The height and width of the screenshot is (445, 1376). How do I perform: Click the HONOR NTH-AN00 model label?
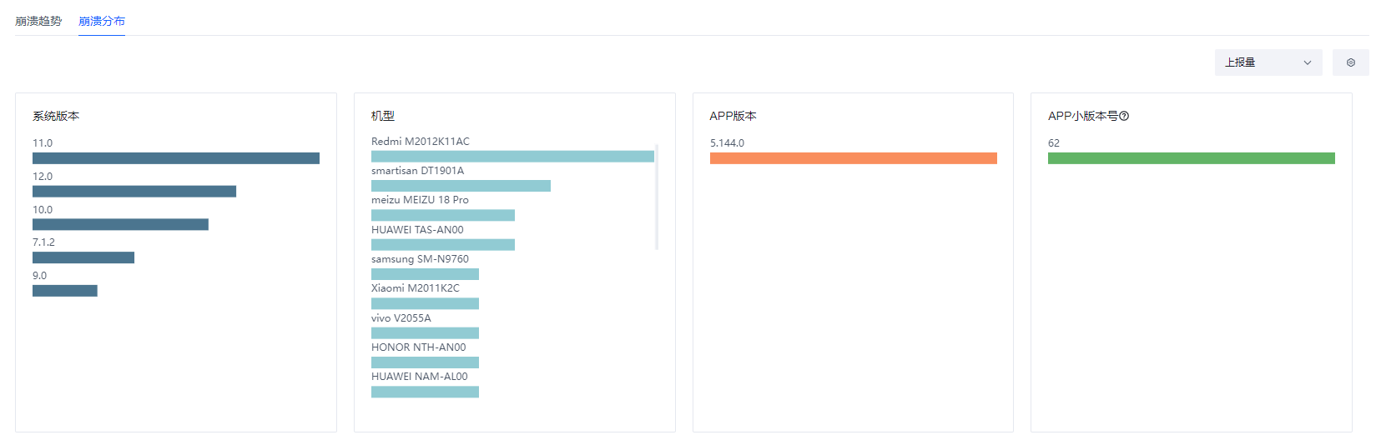pos(419,347)
